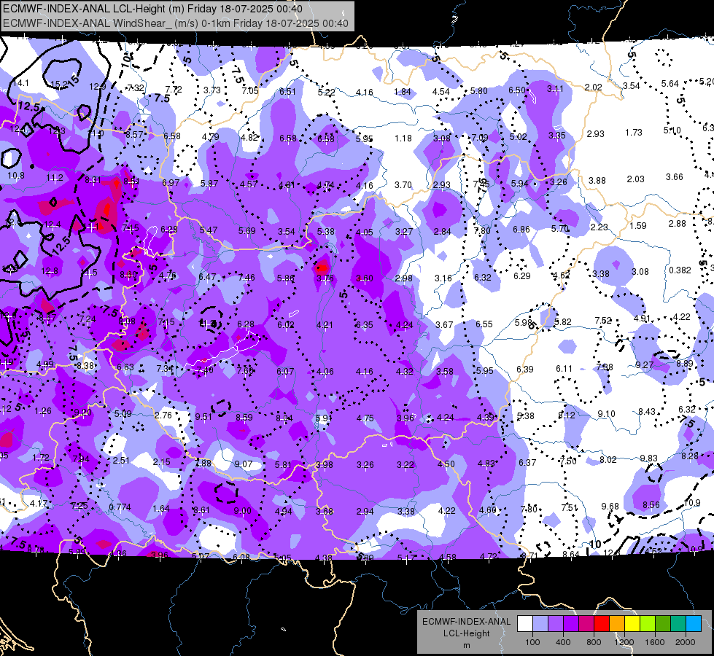The width and height of the screenshot is (714, 656).
Task: Click the magenta legend swatch above 800
Action: point(586,624)
